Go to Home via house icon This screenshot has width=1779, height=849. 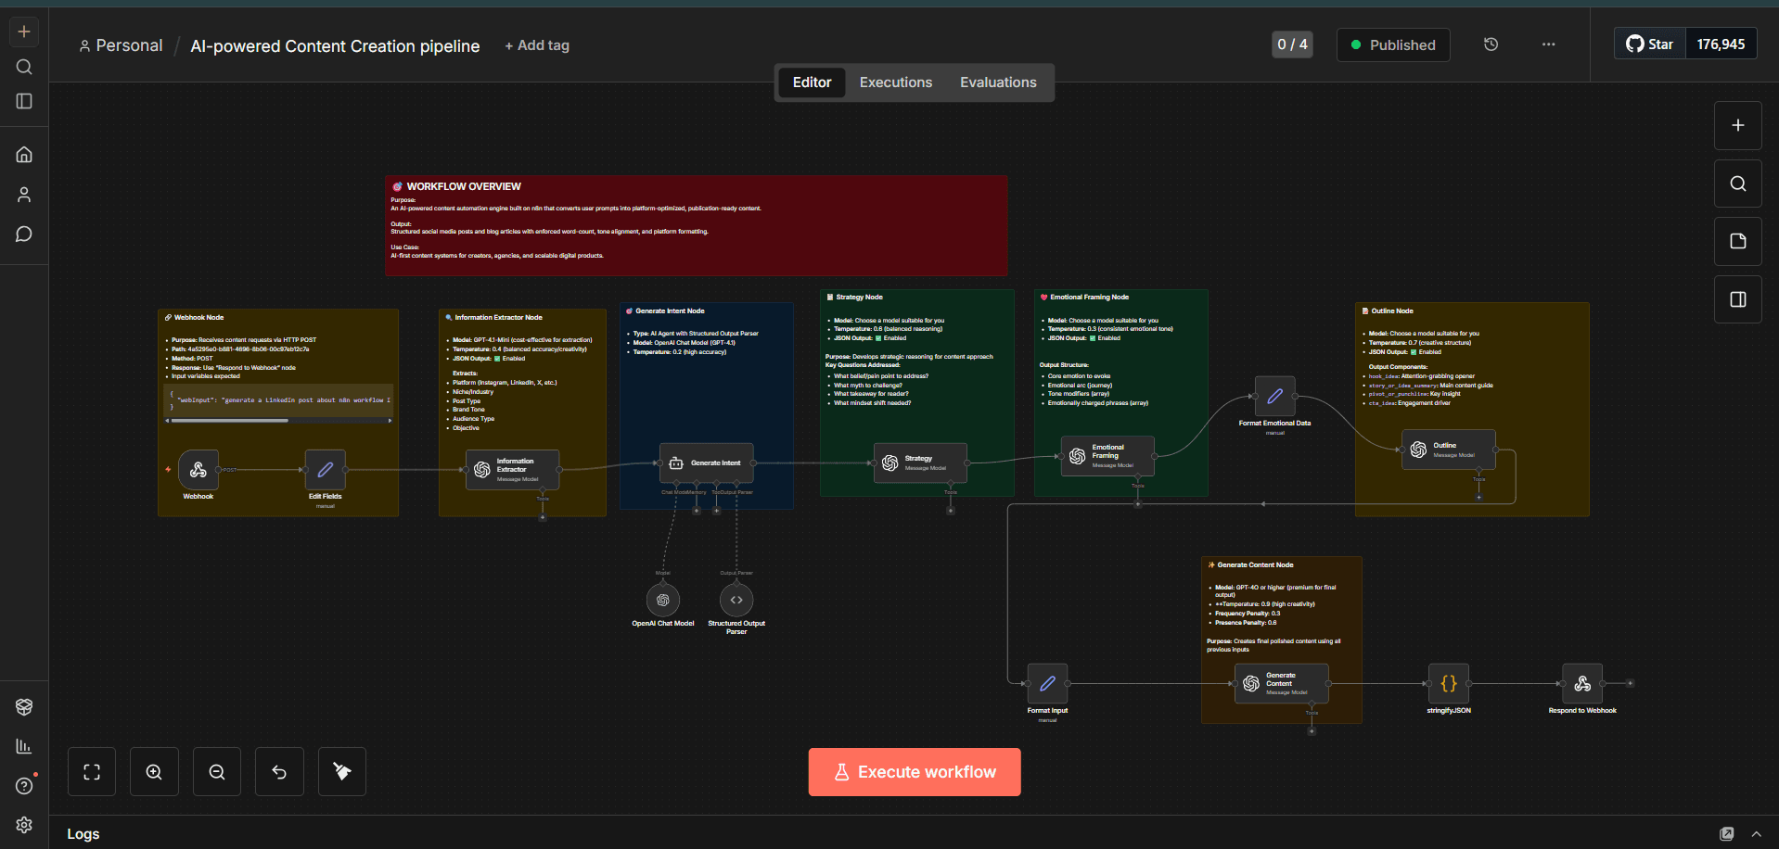coord(24,155)
